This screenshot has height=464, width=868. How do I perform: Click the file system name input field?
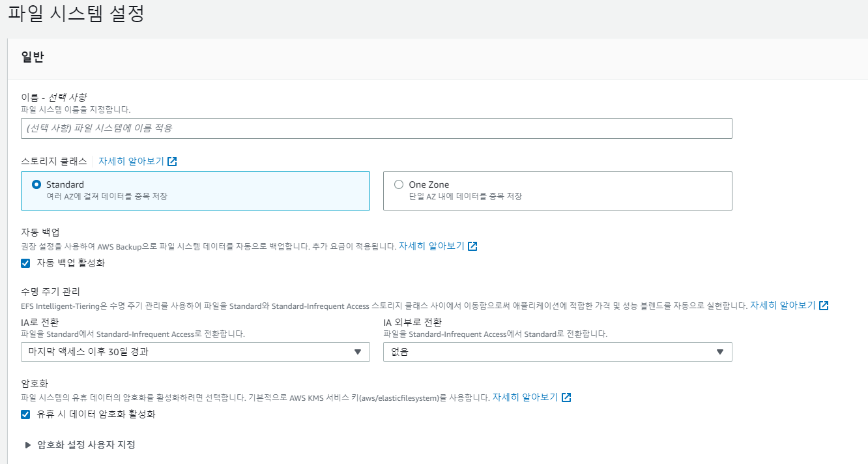[377, 128]
